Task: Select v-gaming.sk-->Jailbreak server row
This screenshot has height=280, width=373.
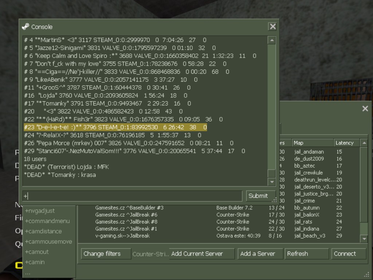Action: 219,236
